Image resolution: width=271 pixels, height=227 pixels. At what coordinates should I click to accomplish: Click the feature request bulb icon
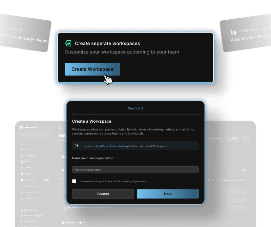pyautogui.click(x=22, y=192)
